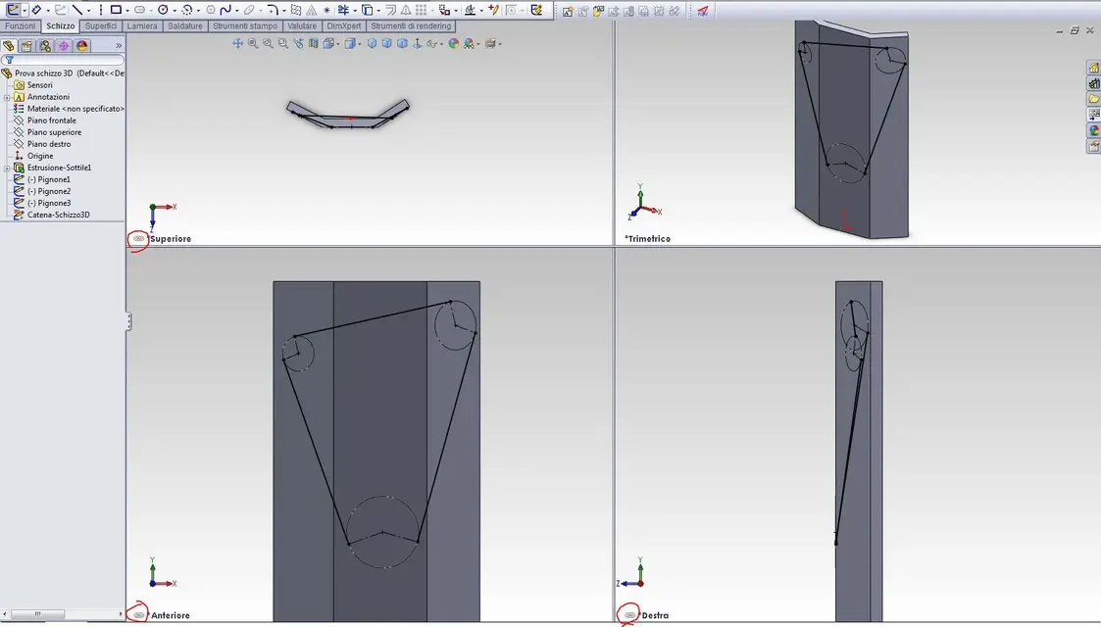Switch to the Superfici tab

pyautogui.click(x=100, y=25)
